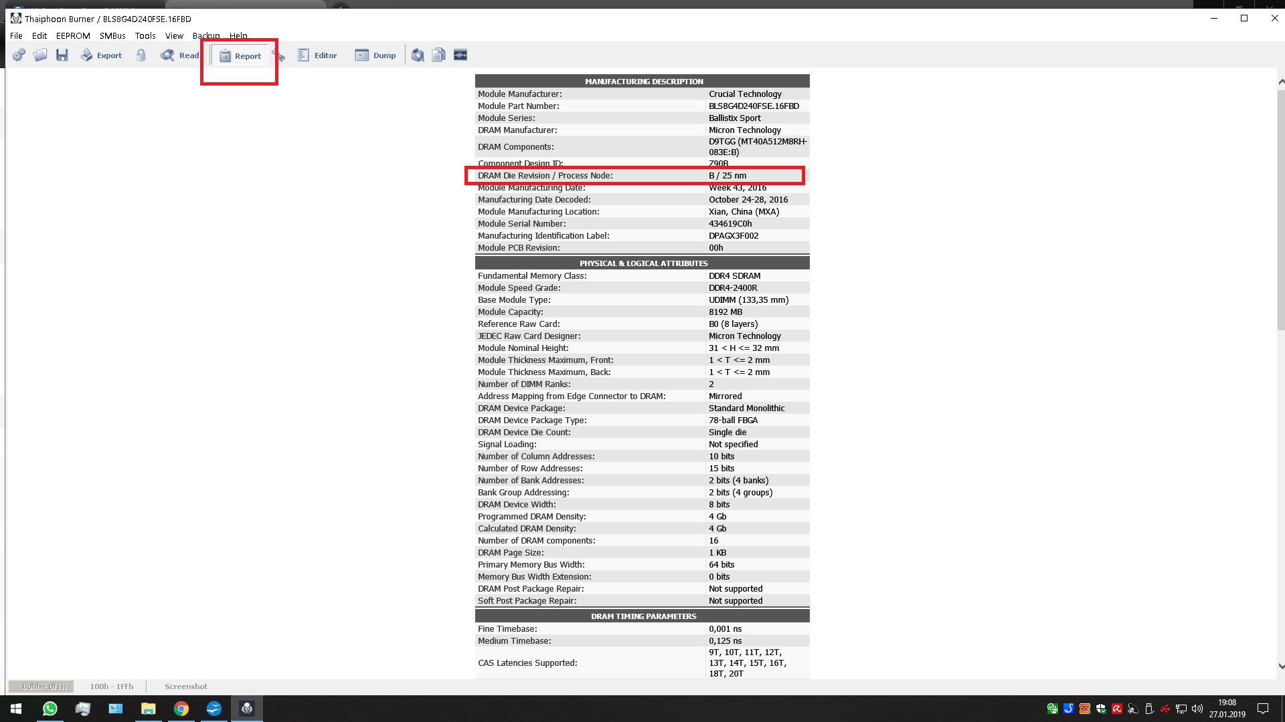1285x722 pixels.
Task: Click the copy documents icon in toolbar
Action: [x=439, y=55]
